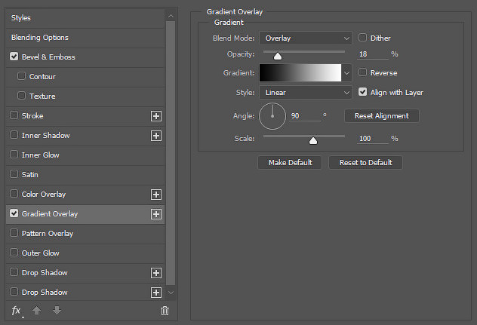Viewport: 477px width, 325px height.
Task: Select the Pattern Overlay label
Action: coord(48,234)
